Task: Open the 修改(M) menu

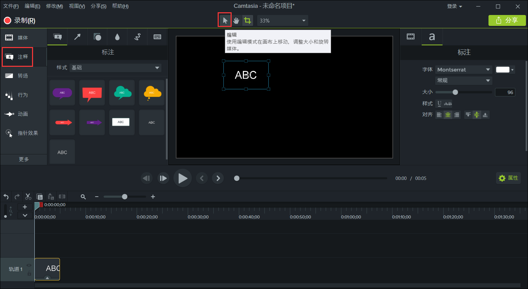Action: (x=54, y=6)
